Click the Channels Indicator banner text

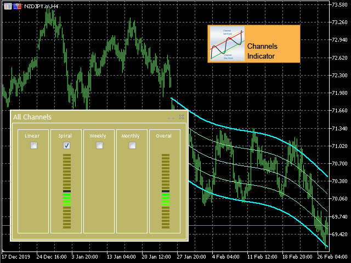pyautogui.click(x=262, y=51)
